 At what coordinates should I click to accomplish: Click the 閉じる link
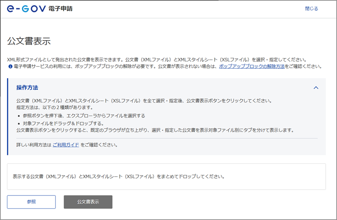[312, 9]
